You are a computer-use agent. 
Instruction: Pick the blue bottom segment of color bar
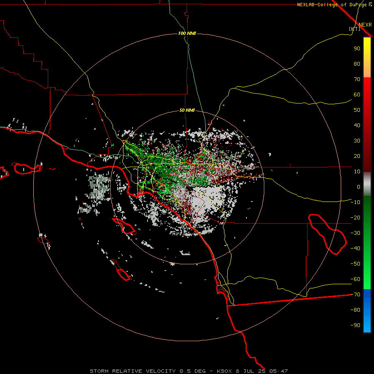coord(367,311)
